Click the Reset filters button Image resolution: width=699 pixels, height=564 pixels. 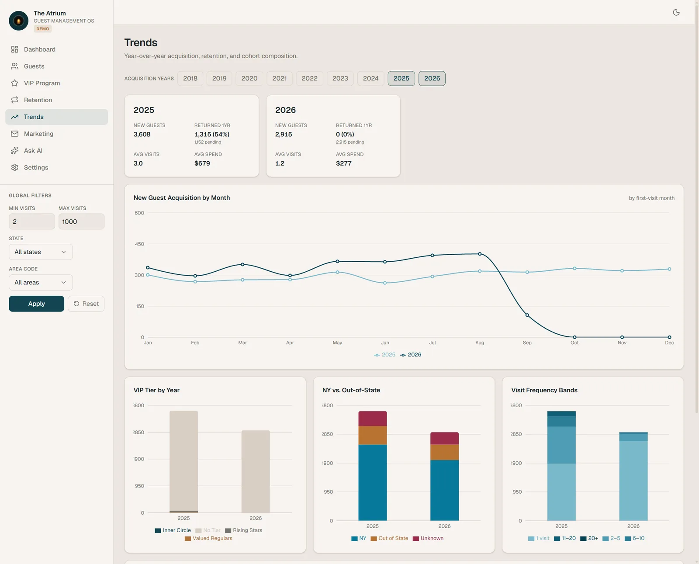[86, 304]
